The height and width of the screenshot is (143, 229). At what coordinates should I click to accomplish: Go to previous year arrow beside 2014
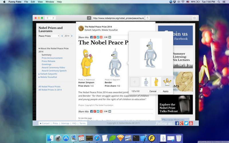[x=62, y=36]
